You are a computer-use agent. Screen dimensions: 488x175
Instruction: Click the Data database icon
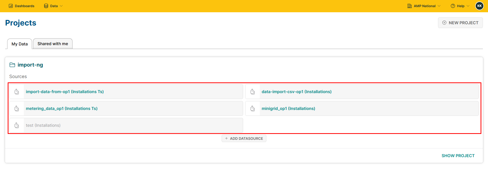click(x=46, y=6)
